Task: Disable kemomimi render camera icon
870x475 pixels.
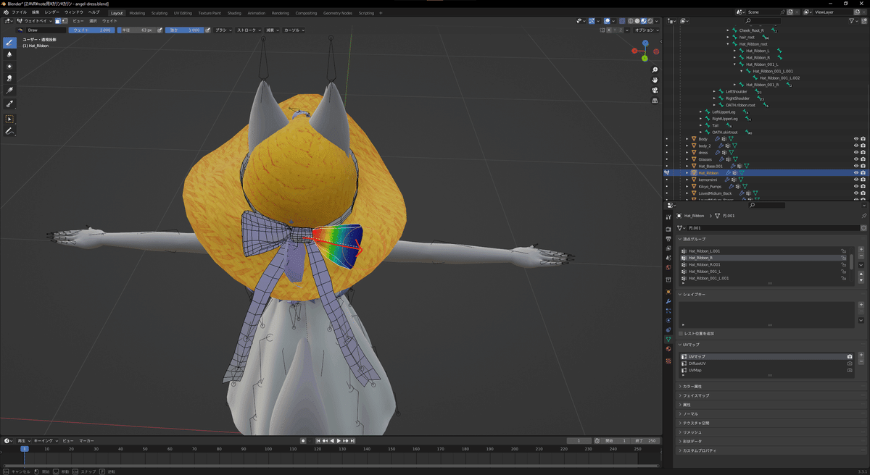Action: 863,180
